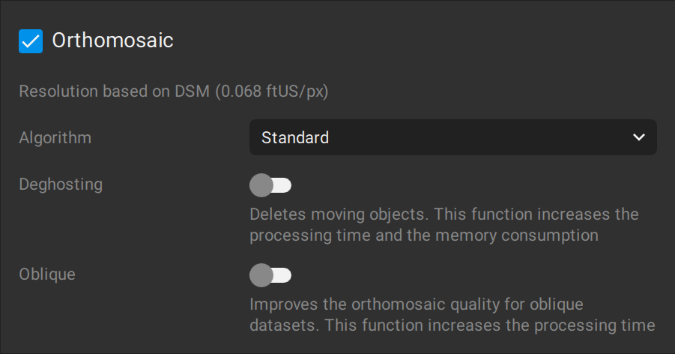The height and width of the screenshot is (354, 675).
Task: Uncheck the Orthomosaic checkbox
Action: point(31,41)
